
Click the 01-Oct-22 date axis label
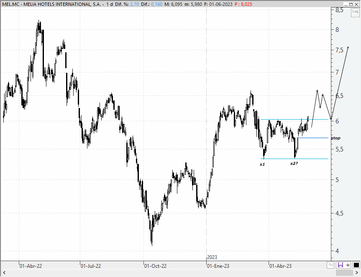coord(156,266)
